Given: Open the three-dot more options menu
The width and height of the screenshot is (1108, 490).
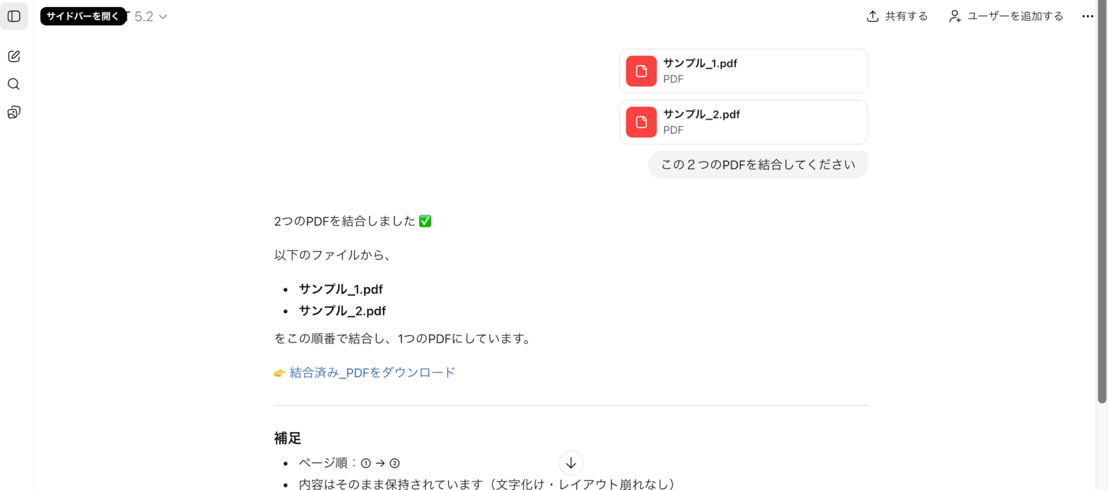Looking at the screenshot, I should coord(1087,16).
